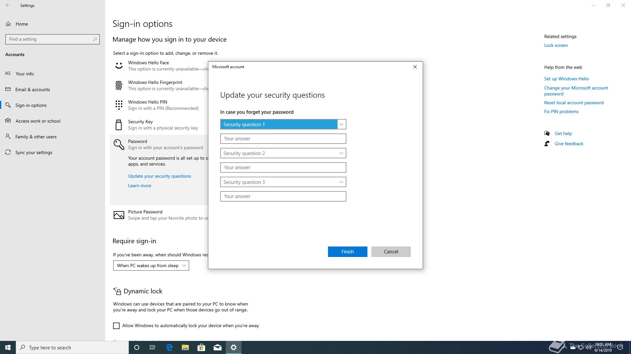Select the Windows Hello PIN keypad icon
This screenshot has width=631, height=354.
tap(119, 105)
